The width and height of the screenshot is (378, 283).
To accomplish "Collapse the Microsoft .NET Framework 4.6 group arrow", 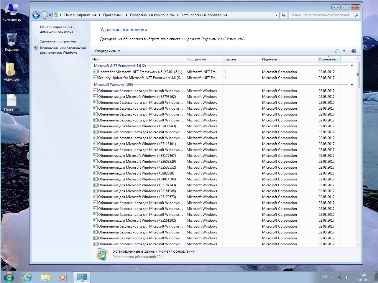I will [352, 66].
